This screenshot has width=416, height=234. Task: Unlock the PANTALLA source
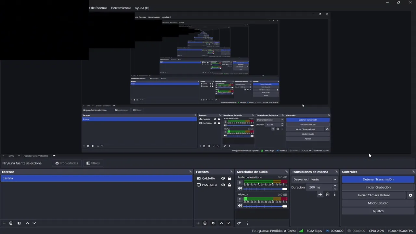229,185
